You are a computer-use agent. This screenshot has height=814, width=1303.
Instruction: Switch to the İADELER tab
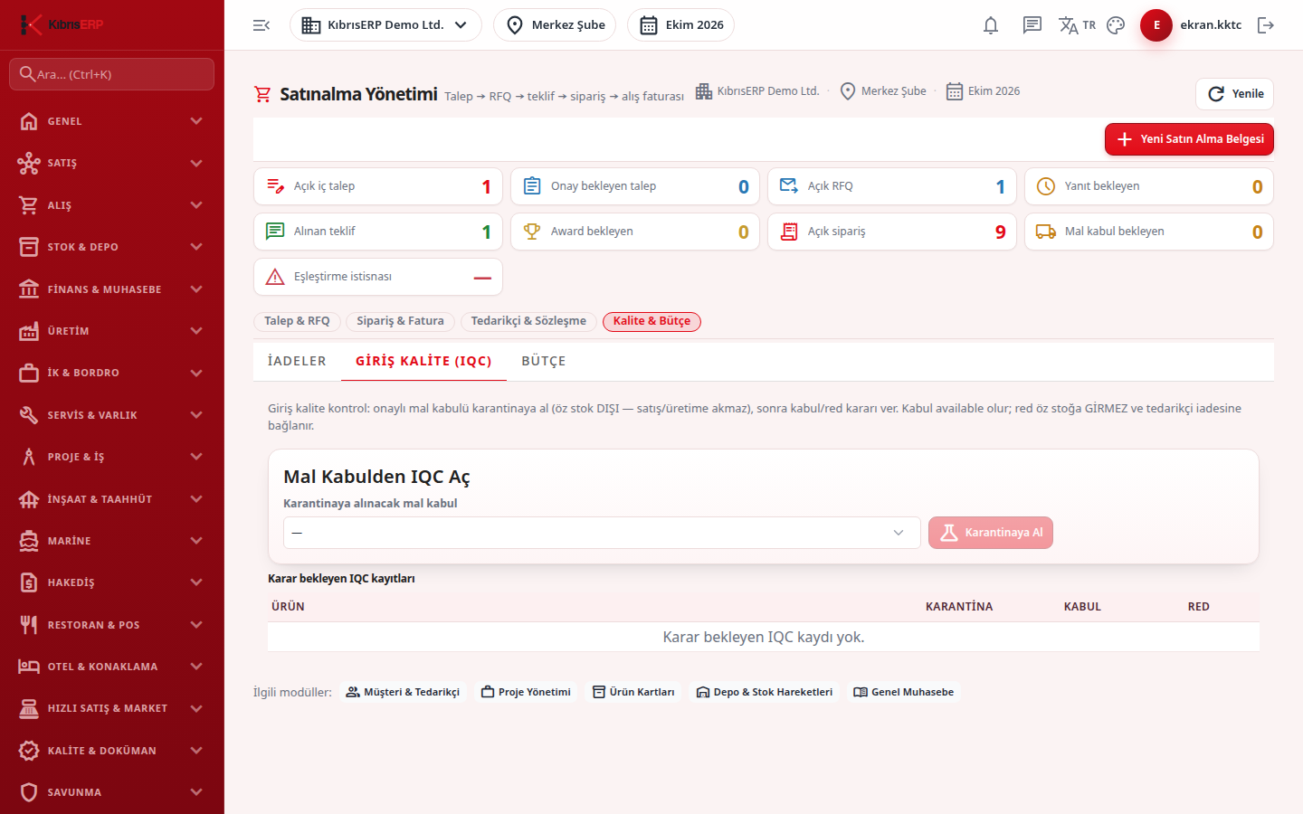tap(297, 361)
